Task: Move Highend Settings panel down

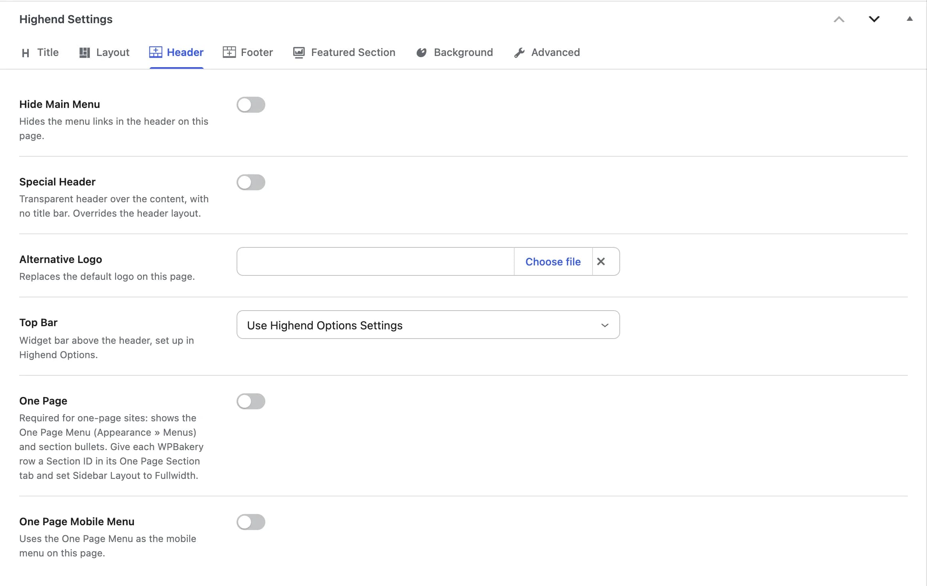Action: (874, 19)
